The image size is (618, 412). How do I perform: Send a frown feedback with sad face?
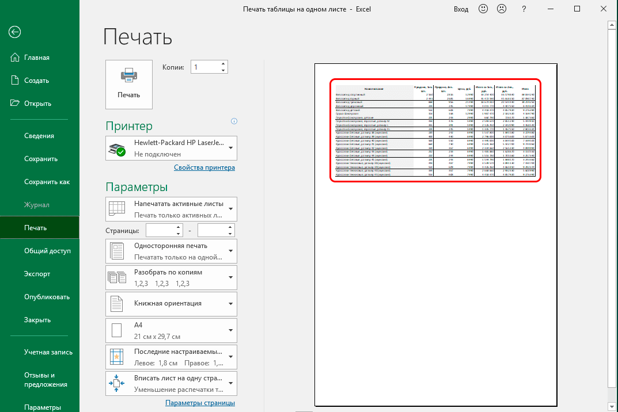coord(502,9)
